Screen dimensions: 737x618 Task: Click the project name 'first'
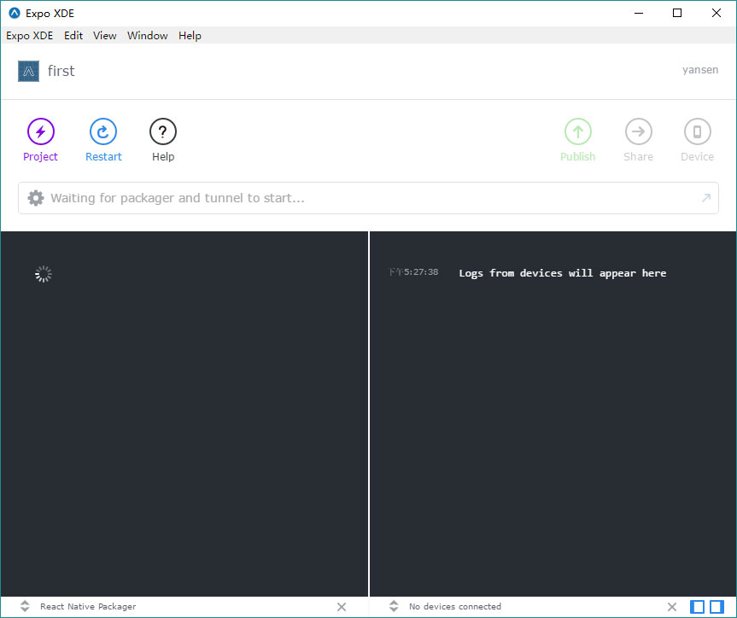pos(61,71)
